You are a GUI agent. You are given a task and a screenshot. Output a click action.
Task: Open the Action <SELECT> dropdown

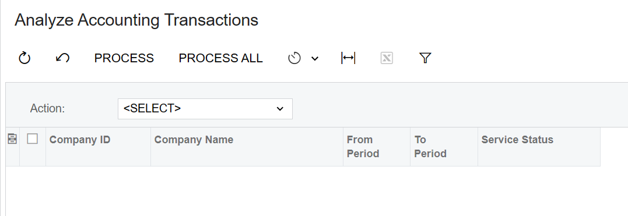tap(205, 109)
